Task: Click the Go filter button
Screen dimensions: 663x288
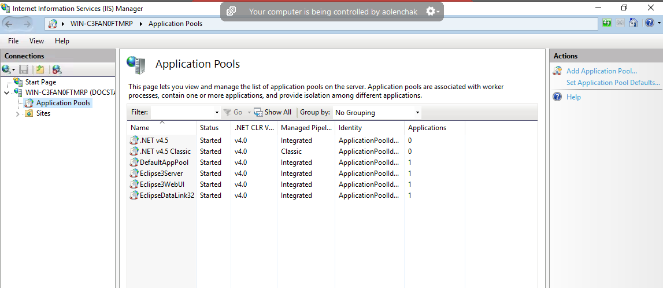Action: pyautogui.click(x=234, y=113)
